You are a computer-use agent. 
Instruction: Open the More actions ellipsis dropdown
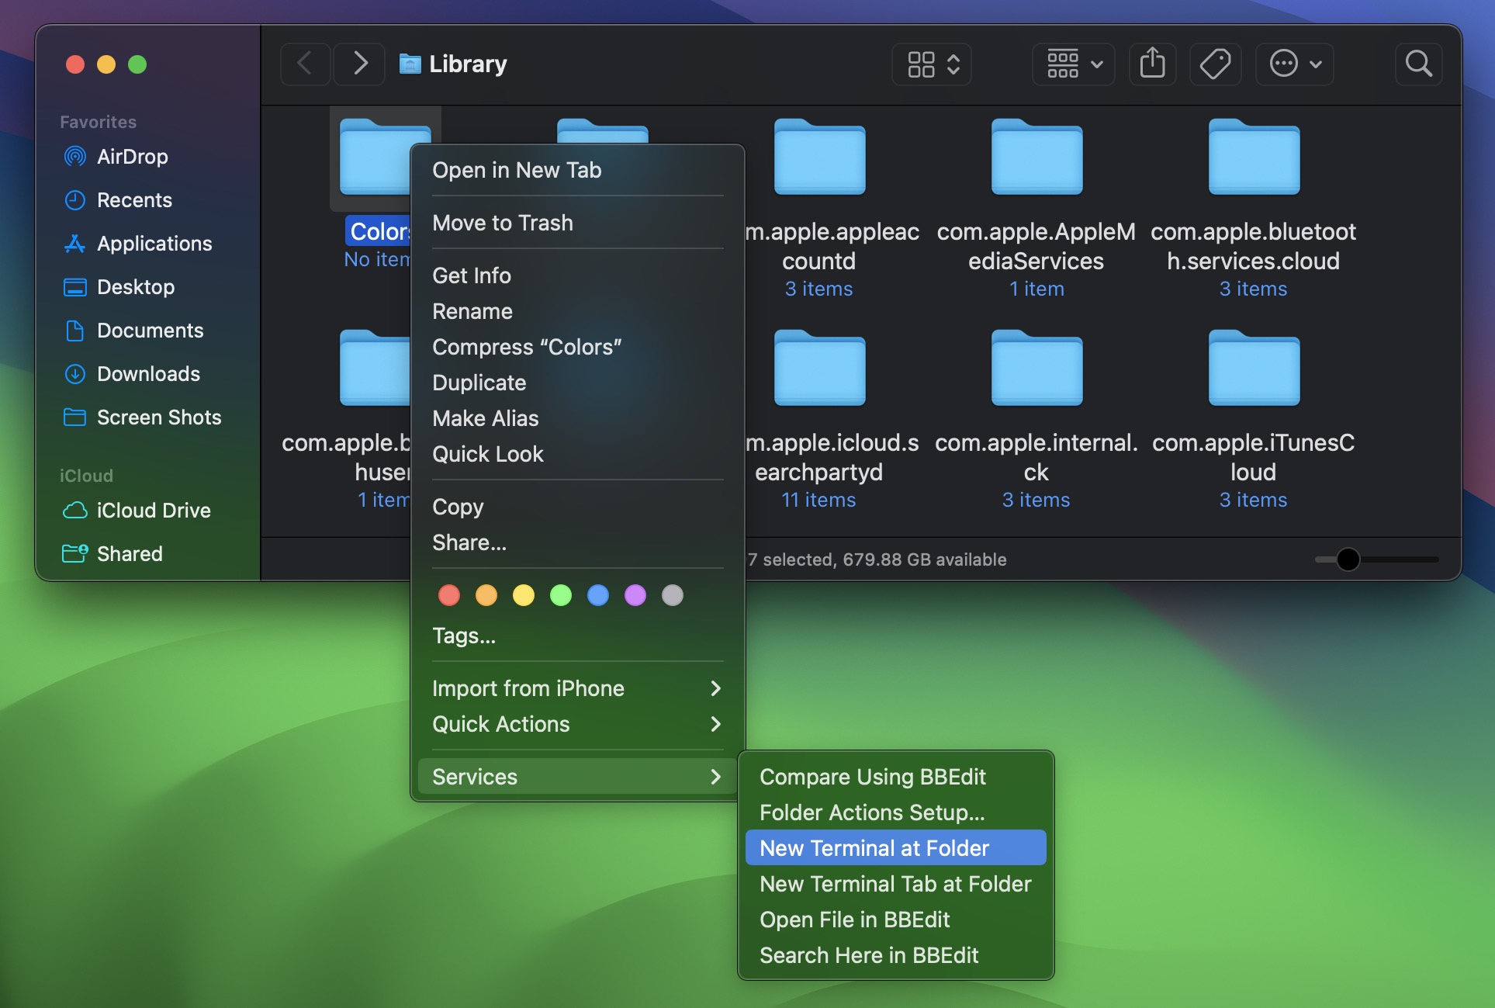[x=1294, y=64]
